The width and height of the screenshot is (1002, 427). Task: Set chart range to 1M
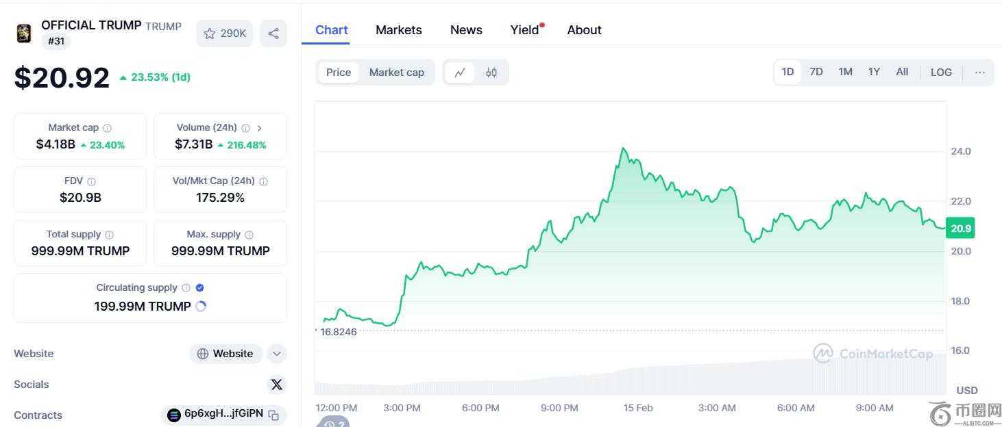[x=846, y=72]
